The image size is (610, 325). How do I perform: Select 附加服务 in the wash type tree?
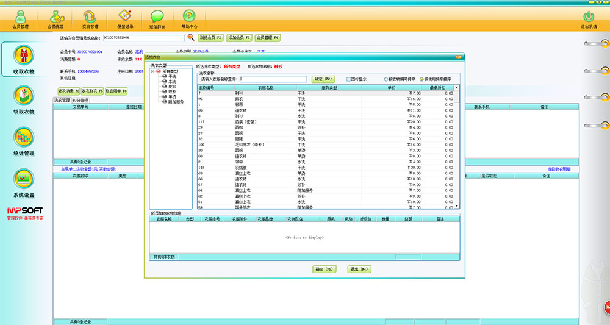(175, 102)
